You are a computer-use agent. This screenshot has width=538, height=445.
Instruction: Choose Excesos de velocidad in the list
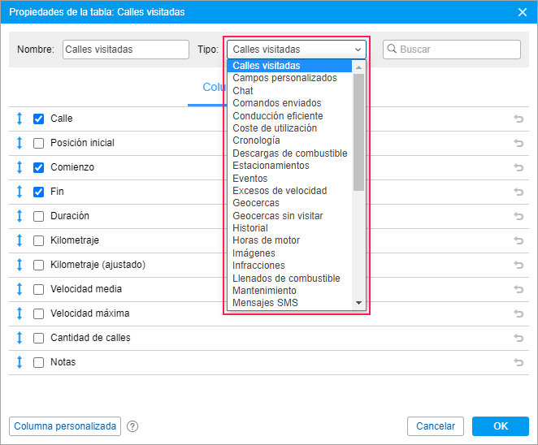pyautogui.click(x=280, y=191)
